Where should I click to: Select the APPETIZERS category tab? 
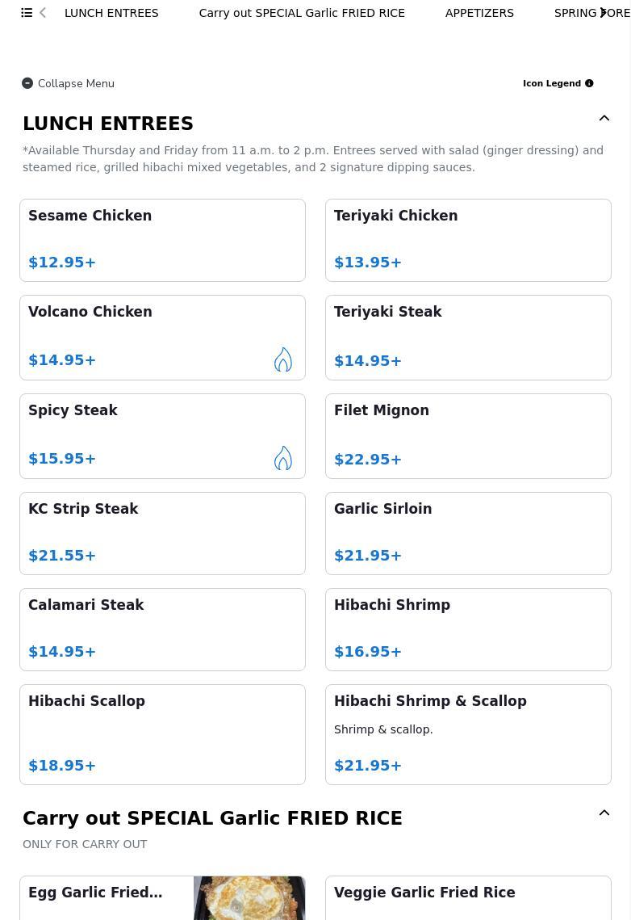[479, 13]
